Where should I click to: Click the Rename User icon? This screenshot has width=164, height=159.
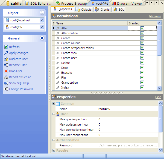coord(6,65)
